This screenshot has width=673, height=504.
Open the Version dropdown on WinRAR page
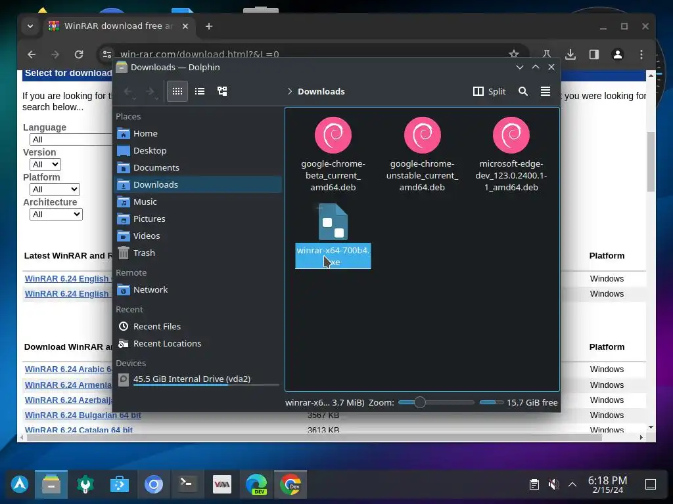tap(45, 164)
